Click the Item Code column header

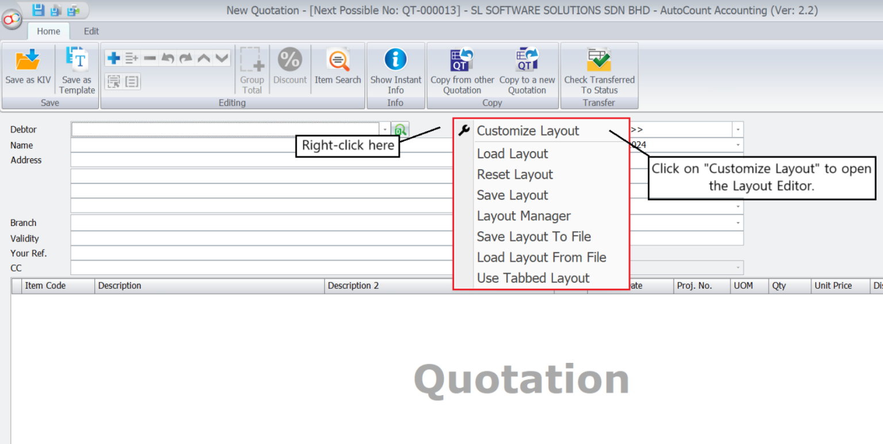pos(58,286)
